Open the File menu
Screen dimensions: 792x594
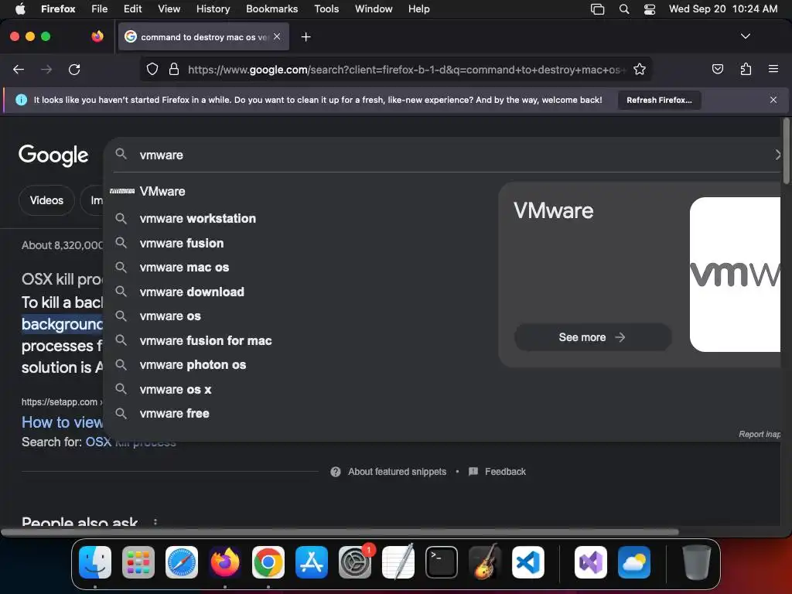tap(99, 9)
